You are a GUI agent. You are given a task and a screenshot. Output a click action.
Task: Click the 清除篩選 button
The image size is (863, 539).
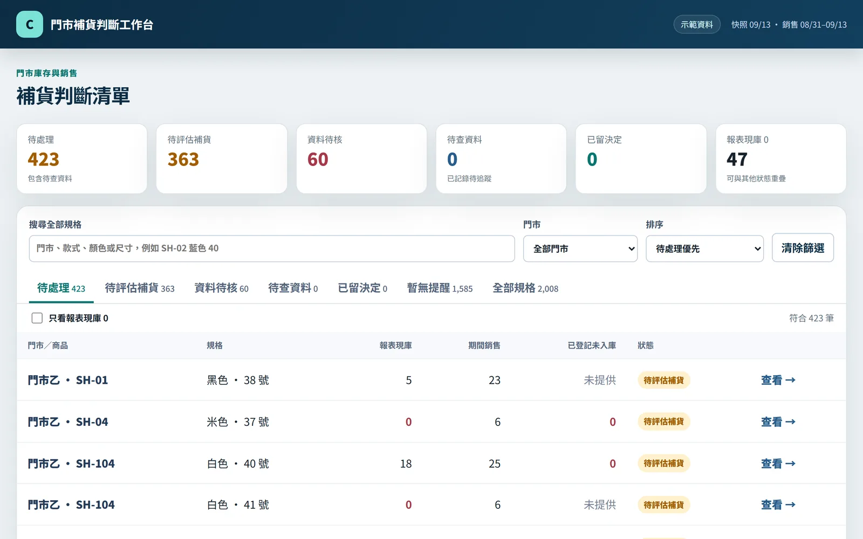(x=803, y=248)
